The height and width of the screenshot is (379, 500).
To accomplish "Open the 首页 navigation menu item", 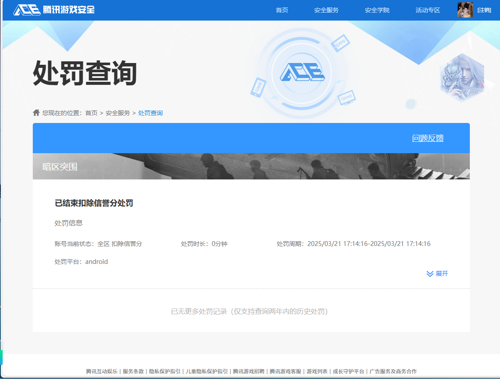I will [281, 10].
